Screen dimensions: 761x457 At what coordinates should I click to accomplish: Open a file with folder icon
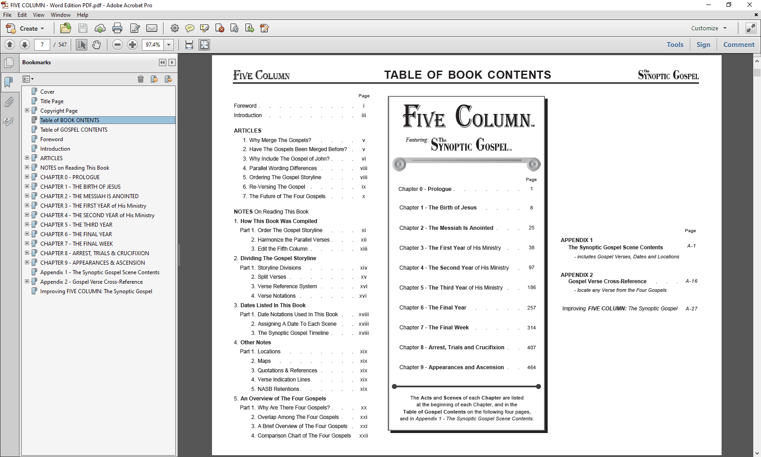[66, 28]
